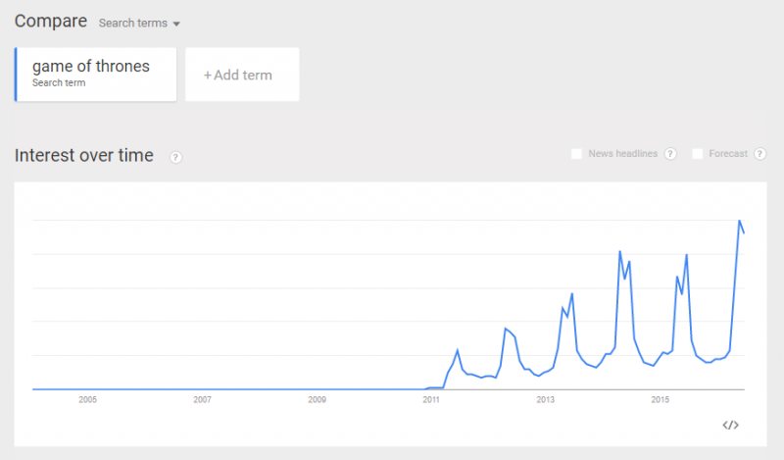This screenshot has height=460, width=784.
Task: Click the Add term button
Action: [x=242, y=75]
